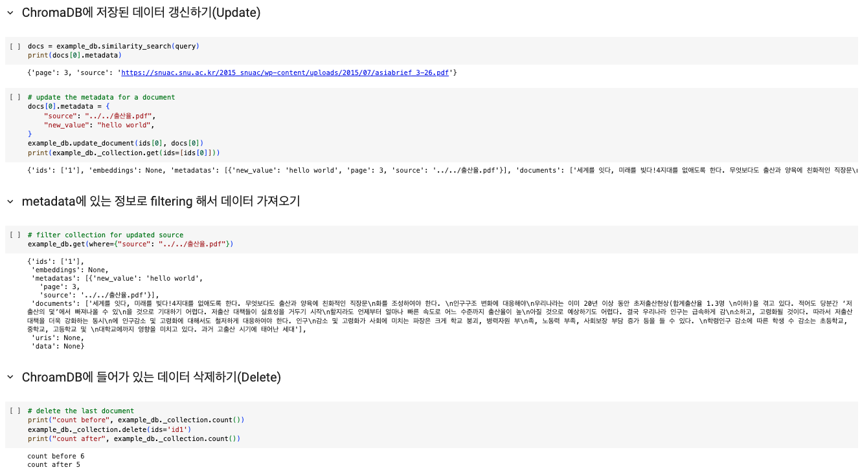Viewport: 860px width, 474px height.
Task: Click output line "'metadatas': [{'new_value': 'hello world',"
Action: [117, 279]
